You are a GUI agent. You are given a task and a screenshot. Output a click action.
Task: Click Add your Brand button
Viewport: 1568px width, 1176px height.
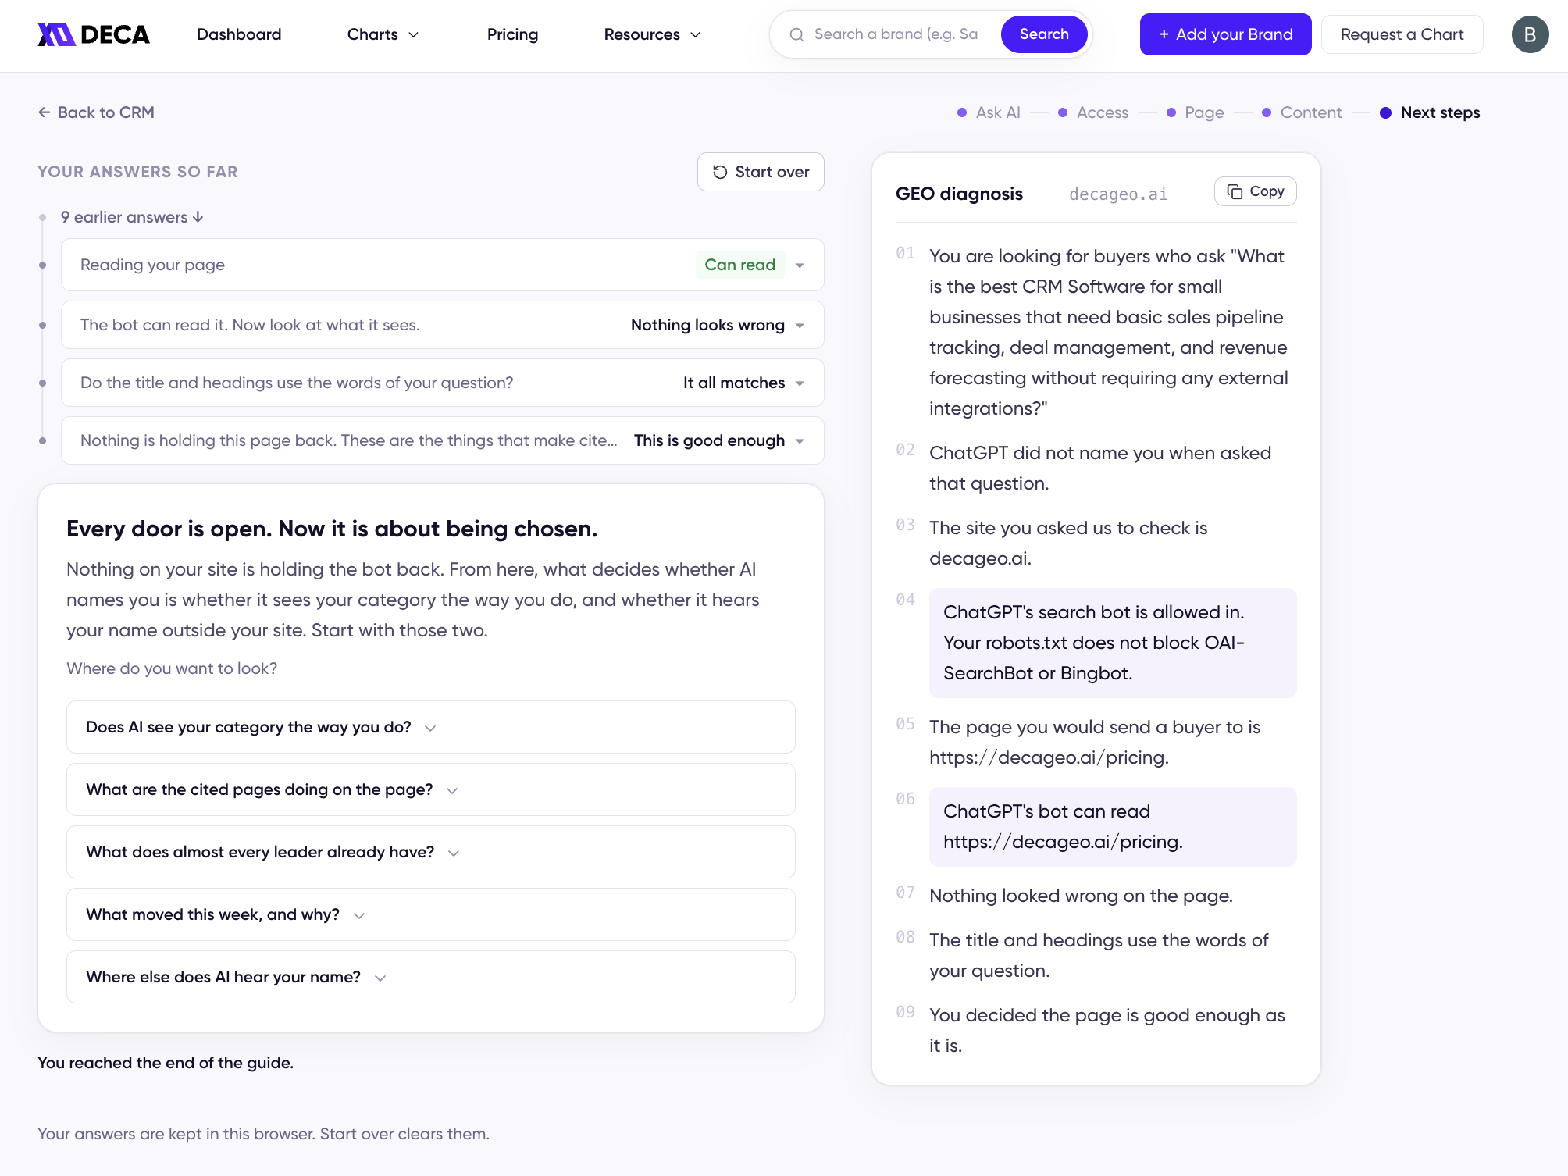coord(1225,34)
